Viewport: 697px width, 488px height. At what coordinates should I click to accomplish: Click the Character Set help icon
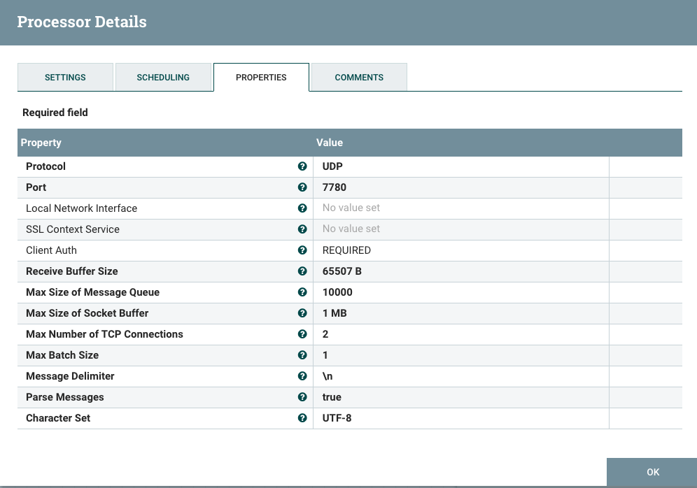click(302, 418)
